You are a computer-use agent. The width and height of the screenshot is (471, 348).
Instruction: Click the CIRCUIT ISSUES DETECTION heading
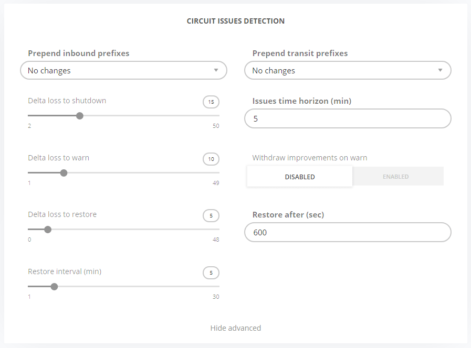(x=235, y=21)
